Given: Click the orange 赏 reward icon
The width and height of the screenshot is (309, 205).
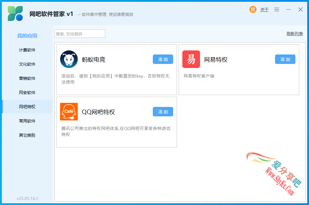Looking at the screenshot, I should 253,9.
